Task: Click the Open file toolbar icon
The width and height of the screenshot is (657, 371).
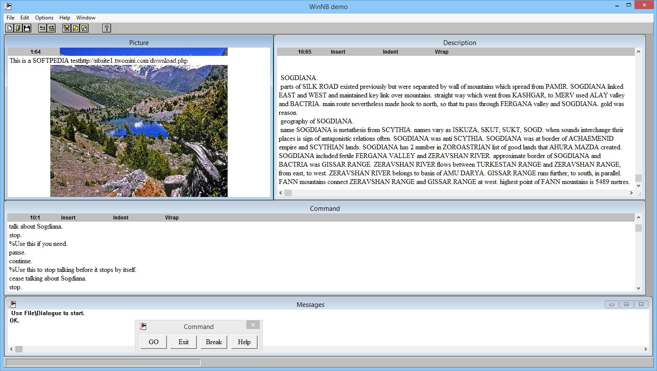Action: [18, 28]
